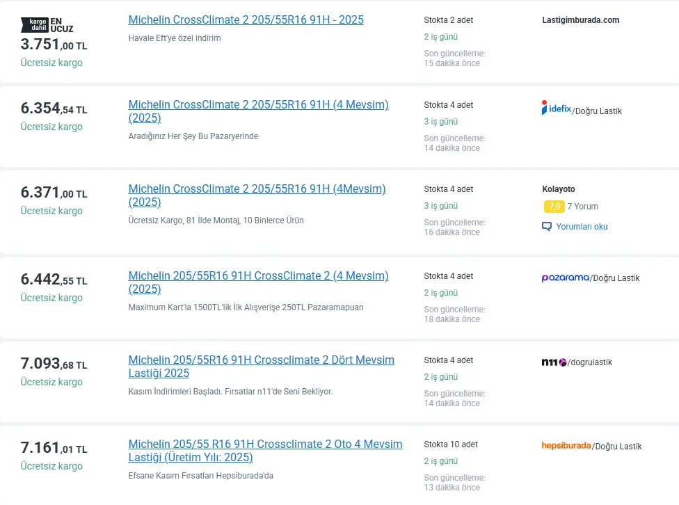Viewport: 679px width, 505px height.
Task: Open the pazarama store logo
Action: 565,278
